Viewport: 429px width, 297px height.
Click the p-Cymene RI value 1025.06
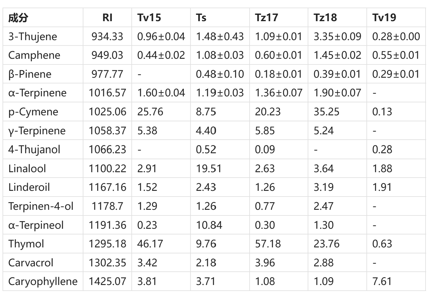pos(107,112)
